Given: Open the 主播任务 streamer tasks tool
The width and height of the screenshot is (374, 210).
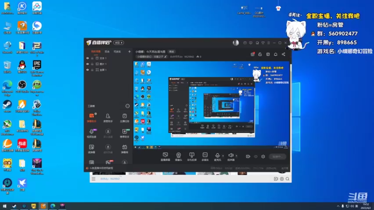Looking at the screenshot, I should point(124,118).
